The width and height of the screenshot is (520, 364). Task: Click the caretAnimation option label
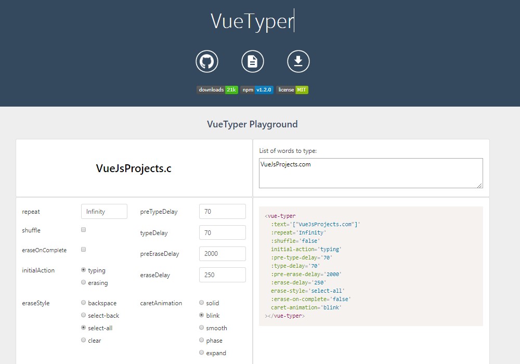click(161, 303)
